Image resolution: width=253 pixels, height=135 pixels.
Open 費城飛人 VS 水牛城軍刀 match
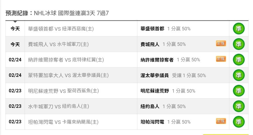click(x=58, y=44)
